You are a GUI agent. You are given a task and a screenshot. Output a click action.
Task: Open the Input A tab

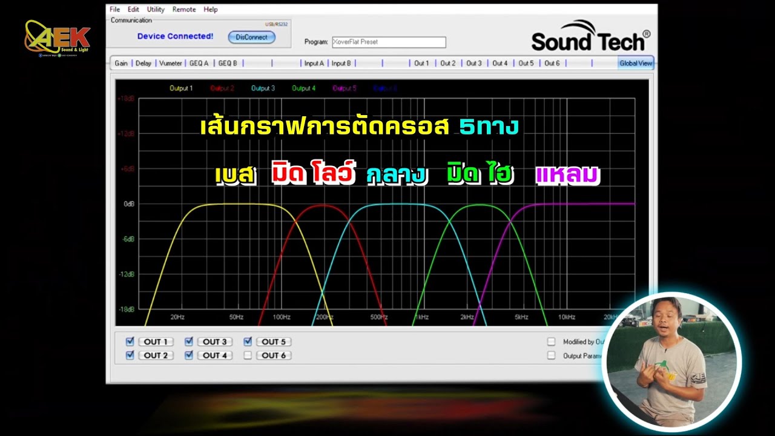pyautogui.click(x=314, y=63)
